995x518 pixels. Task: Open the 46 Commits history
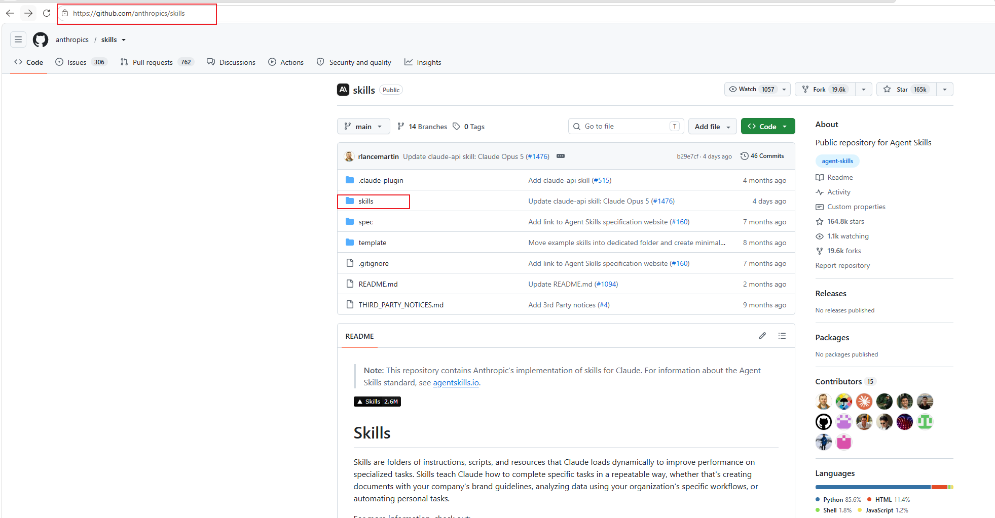[x=762, y=156]
